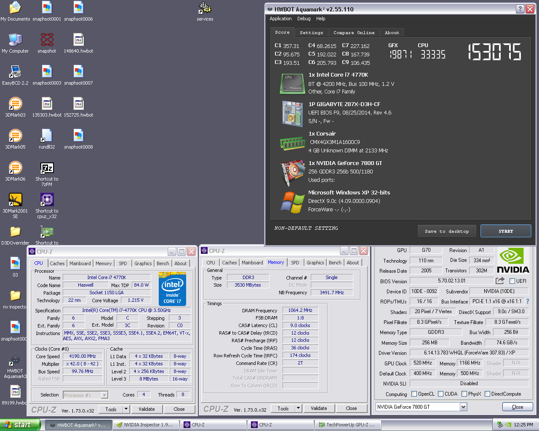Switch to TechPowerUp GPU-Z taskbar item
The height and width of the screenshot is (431, 539).
click(348, 425)
